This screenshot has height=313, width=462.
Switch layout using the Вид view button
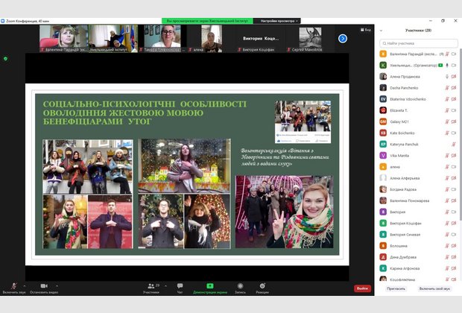364,29
